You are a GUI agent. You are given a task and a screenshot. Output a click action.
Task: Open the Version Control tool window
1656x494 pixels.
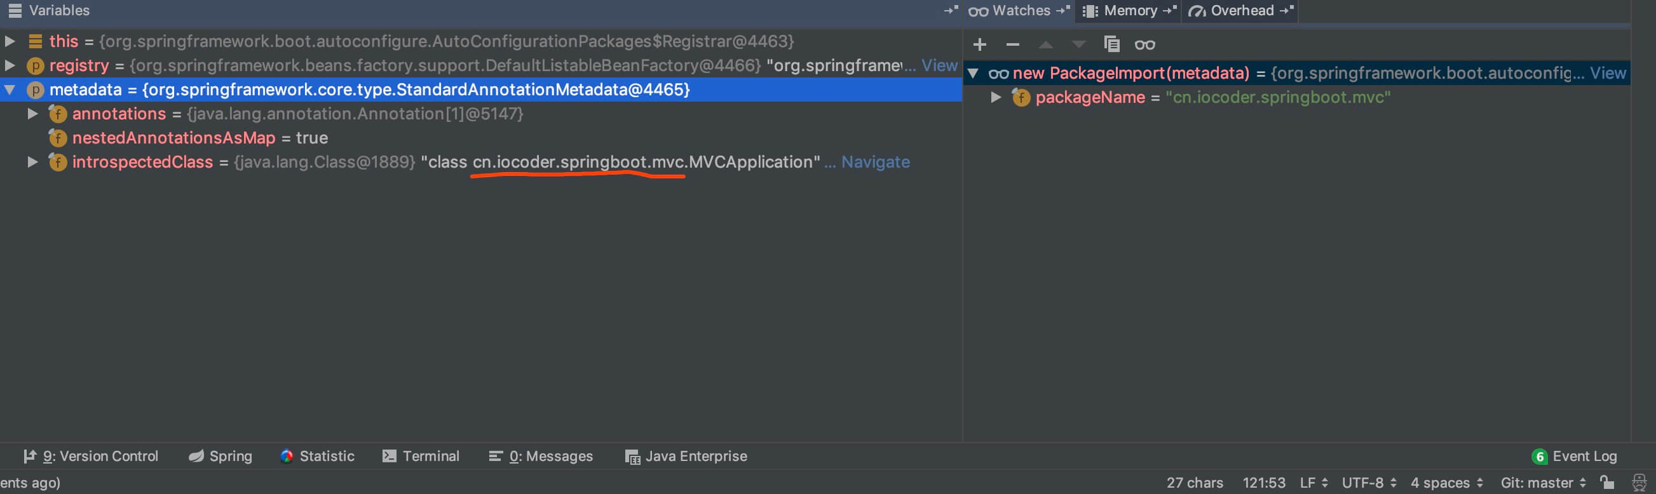tap(91, 456)
